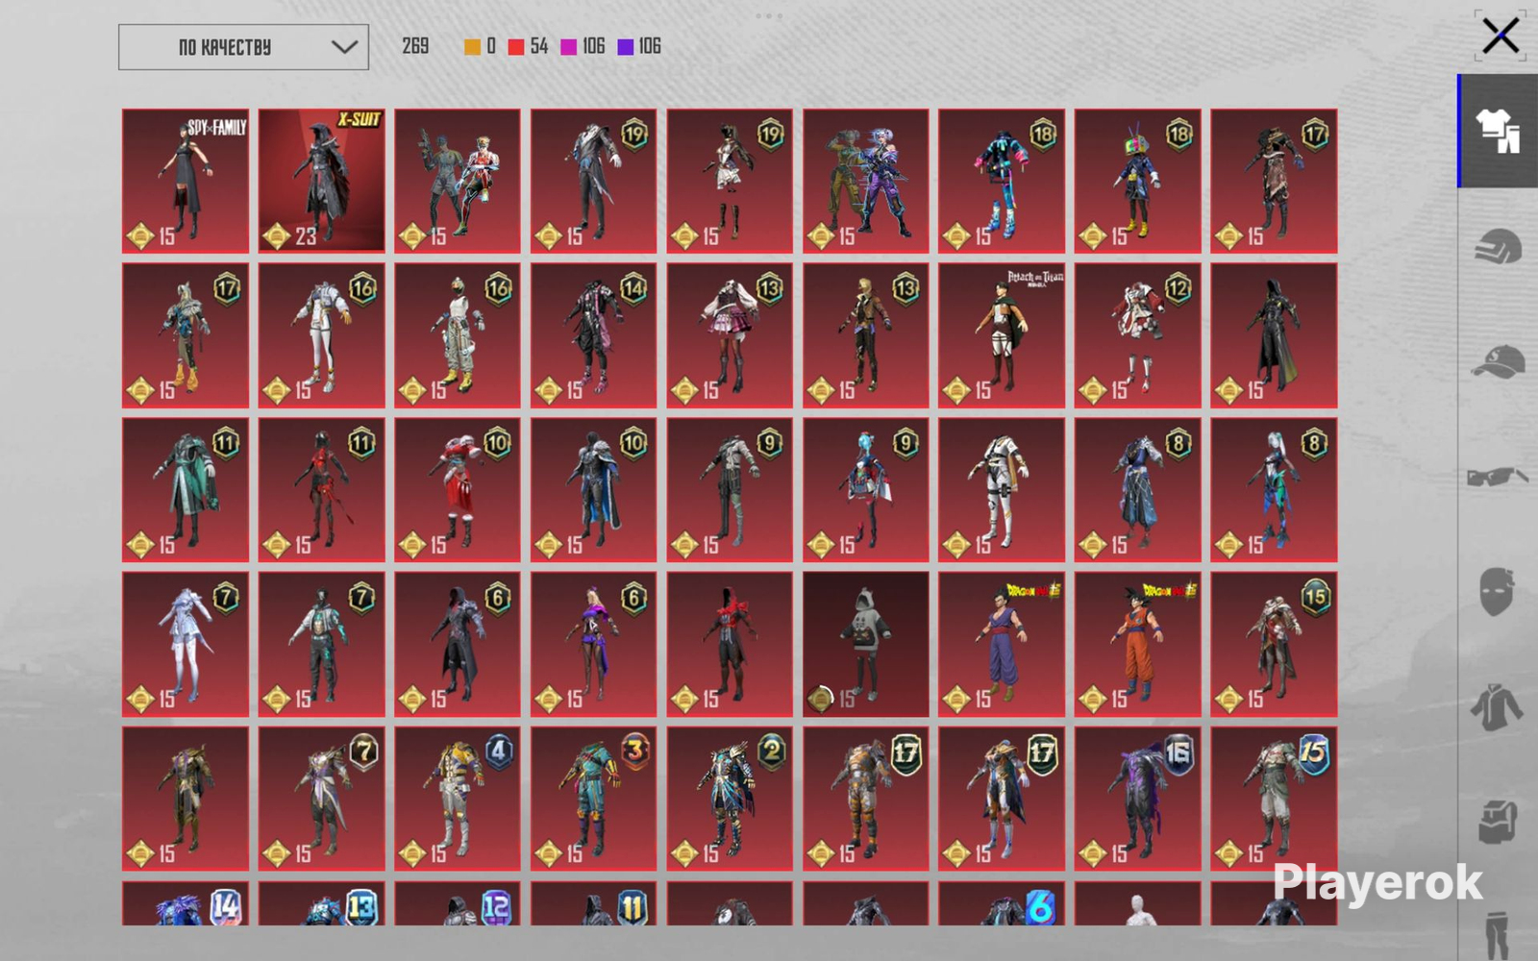Click the pink quality swatch showing 106

tap(569, 47)
